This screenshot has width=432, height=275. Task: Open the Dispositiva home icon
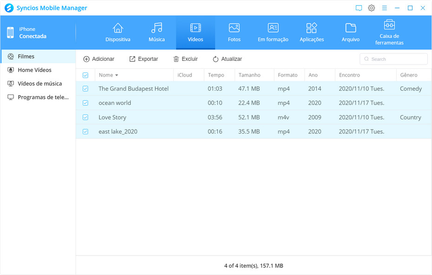tap(118, 28)
